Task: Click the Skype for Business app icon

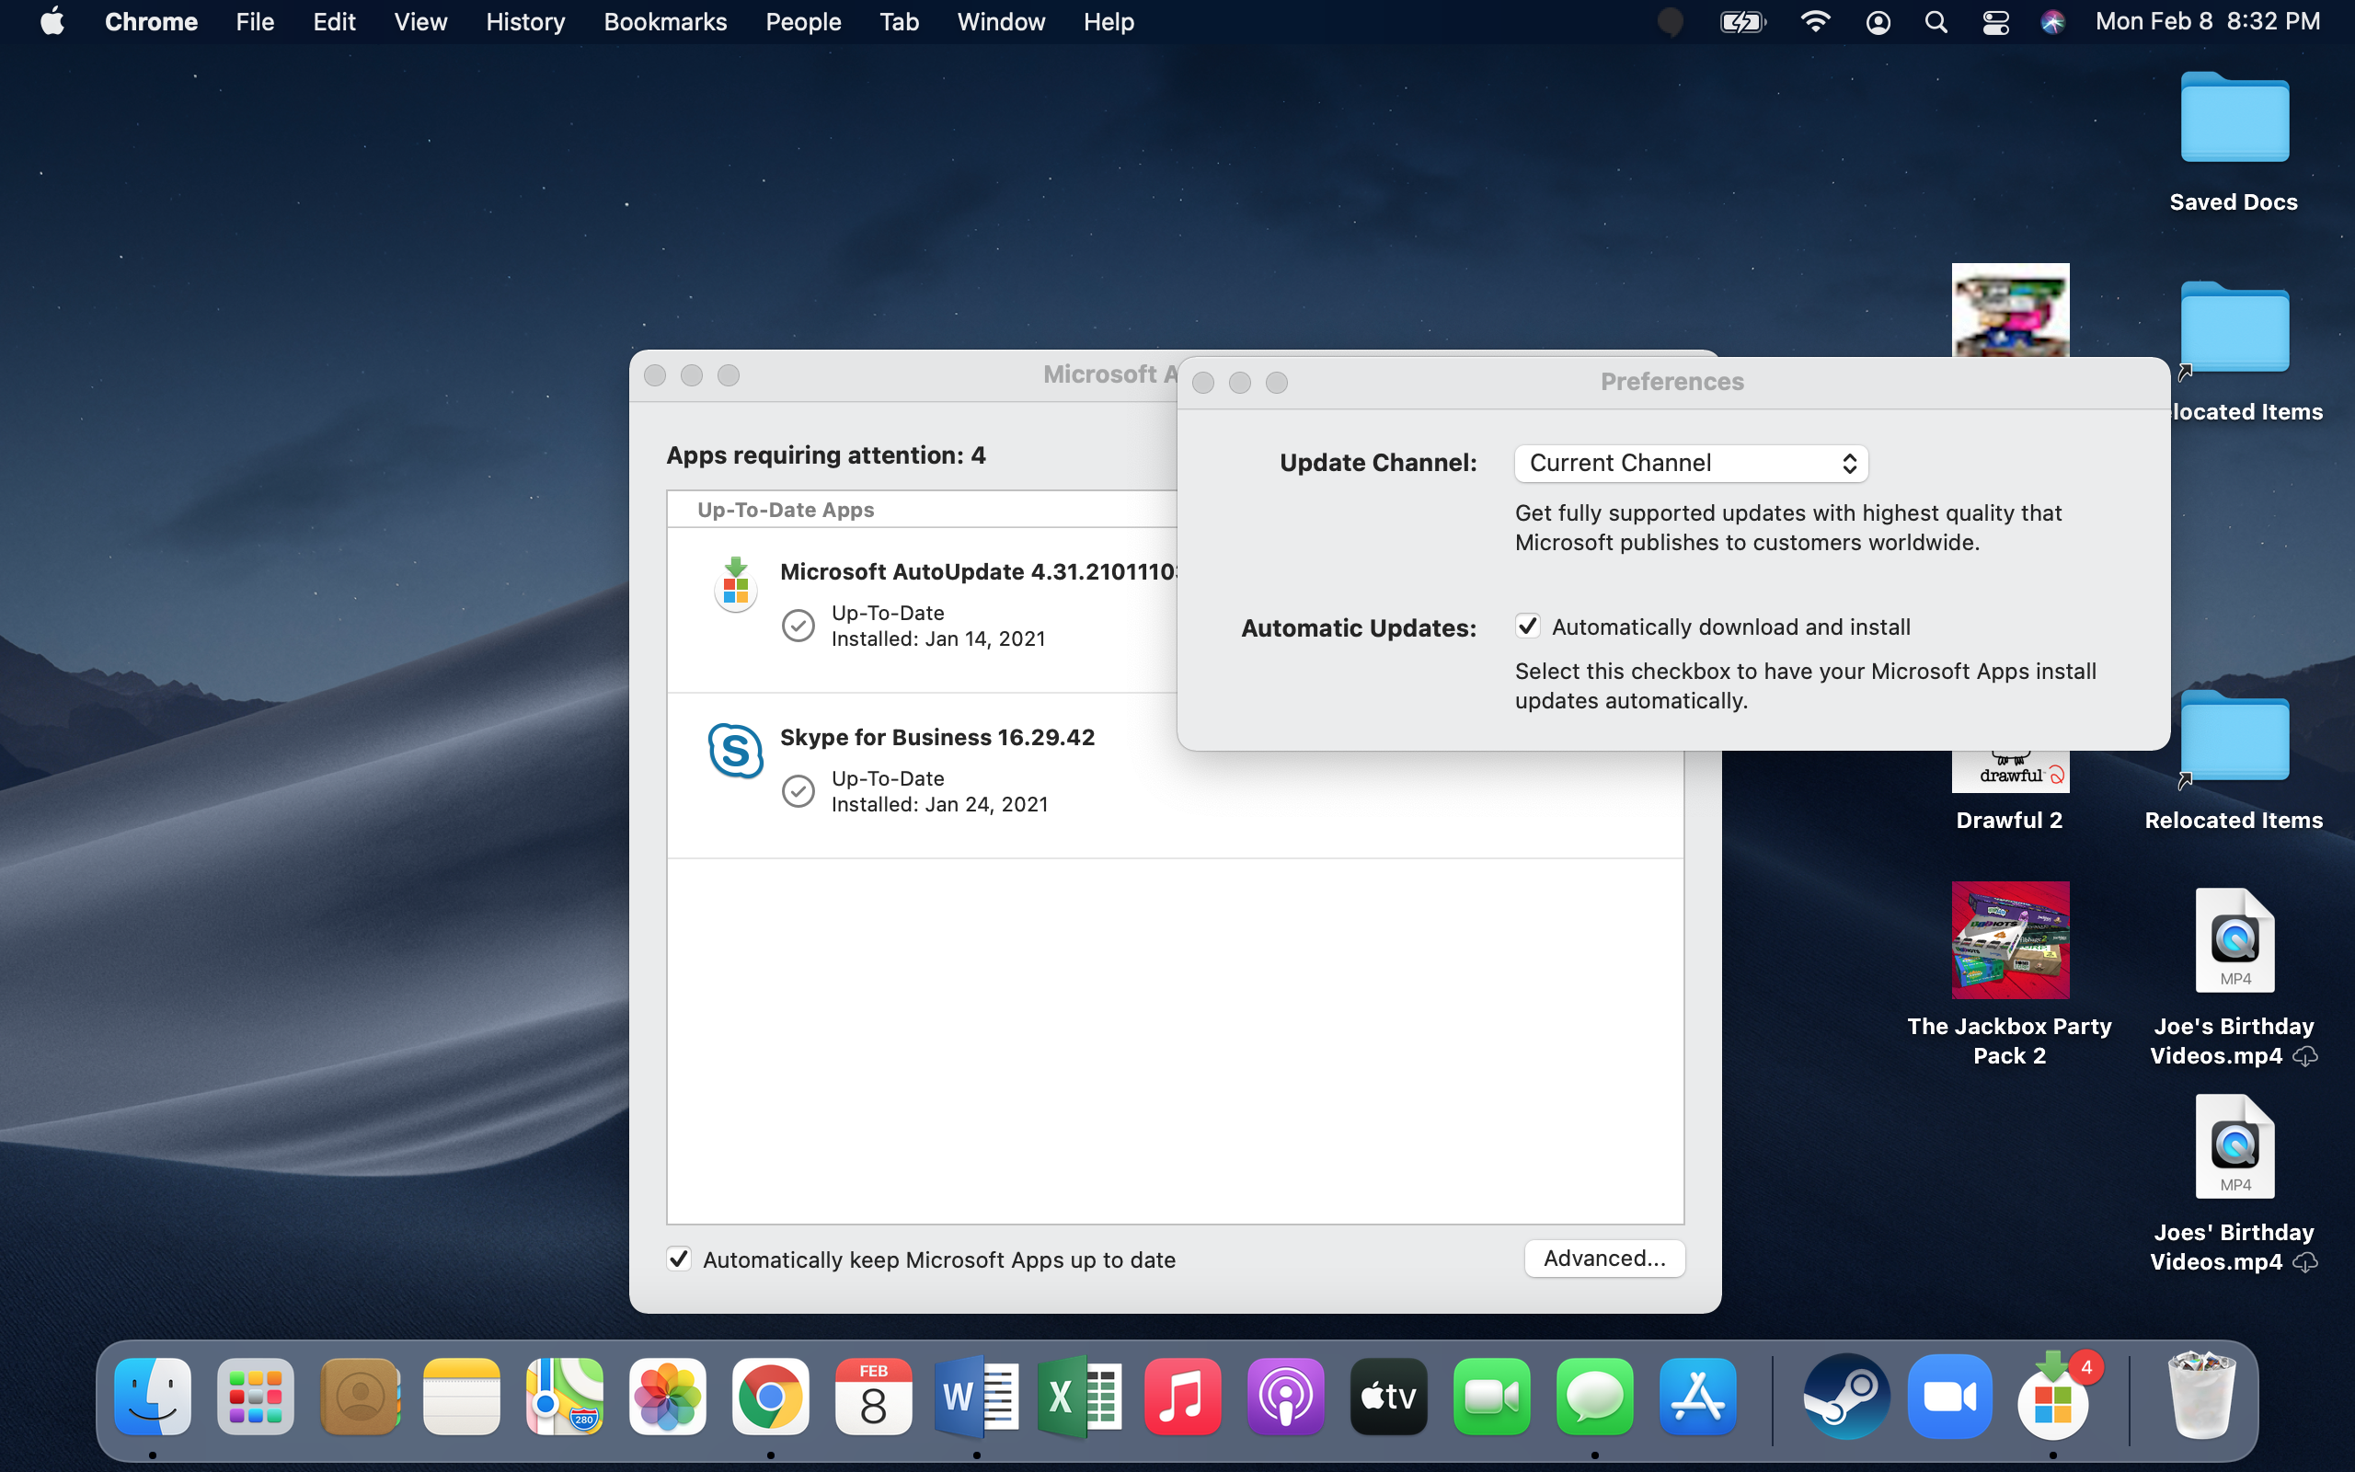Action: (x=735, y=751)
